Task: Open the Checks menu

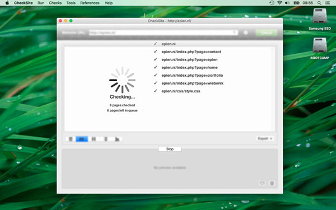Action: click(x=55, y=3)
